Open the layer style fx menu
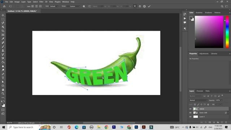The width and height of the screenshot is (231, 130). pyautogui.click(x=206, y=122)
